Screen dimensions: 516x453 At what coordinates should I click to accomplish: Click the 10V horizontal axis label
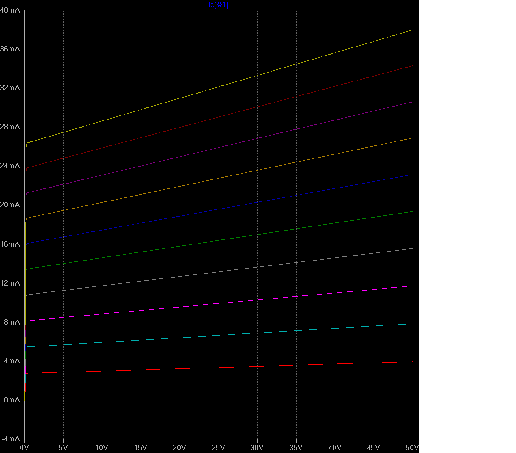102,448
